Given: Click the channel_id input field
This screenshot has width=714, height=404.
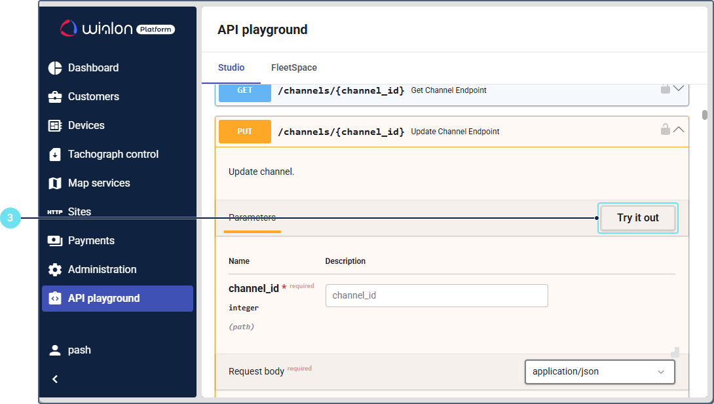Looking at the screenshot, I should (436, 296).
